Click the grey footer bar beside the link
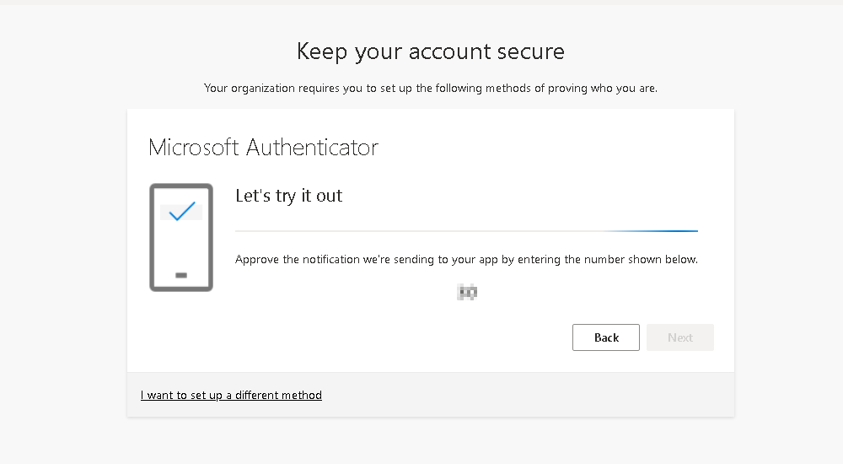 (527, 395)
